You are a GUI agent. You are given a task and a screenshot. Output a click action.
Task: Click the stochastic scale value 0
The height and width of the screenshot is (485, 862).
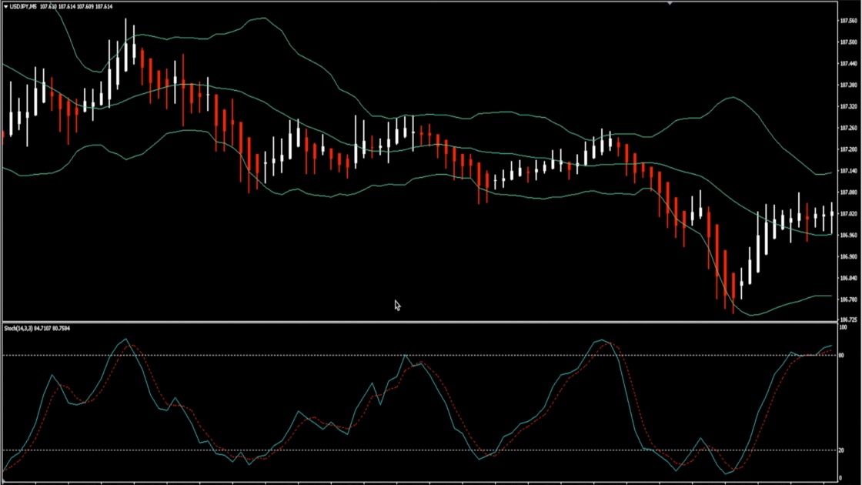point(840,478)
